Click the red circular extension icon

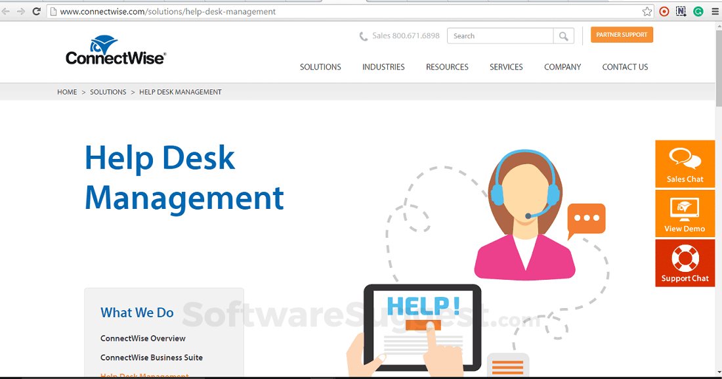point(664,12)
